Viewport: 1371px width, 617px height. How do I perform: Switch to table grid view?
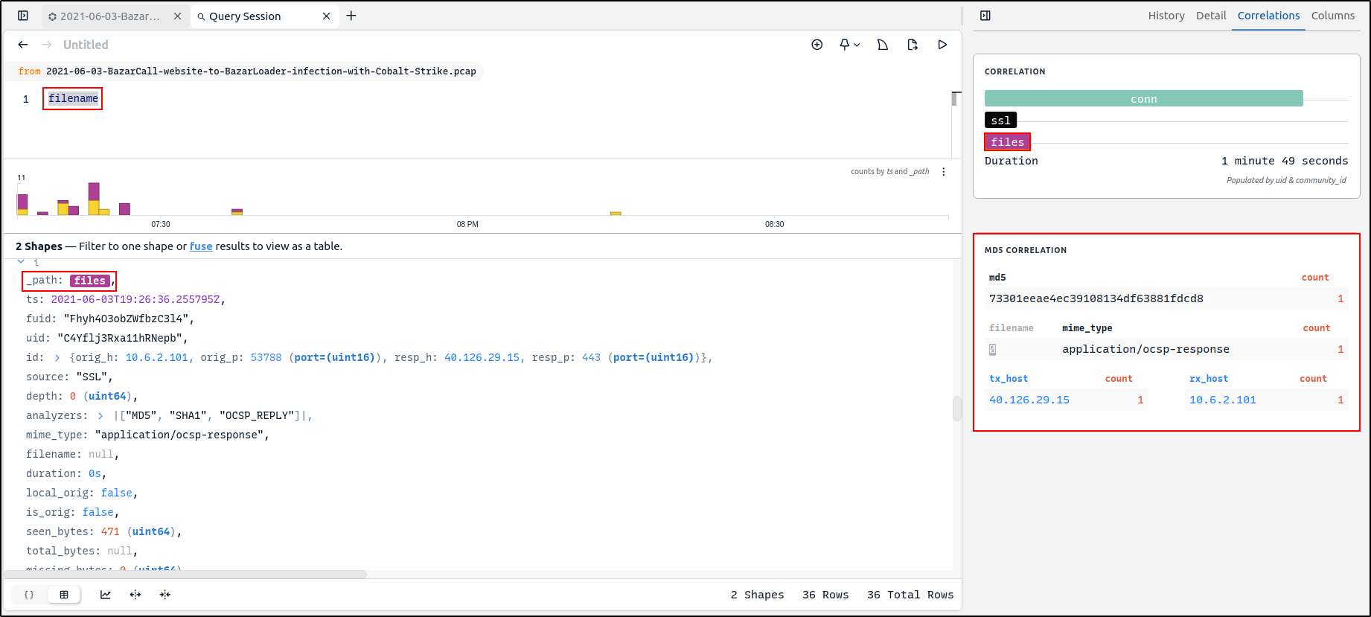pyautogui.click(x=64, y=595)
